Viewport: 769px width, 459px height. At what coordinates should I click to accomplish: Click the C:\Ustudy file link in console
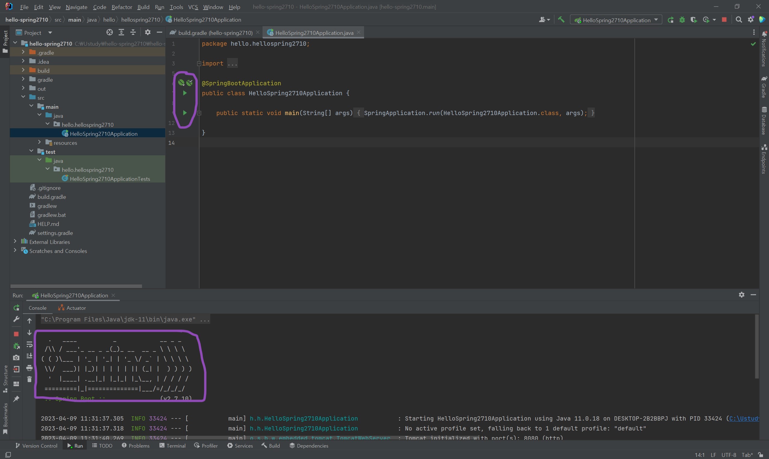744,418
